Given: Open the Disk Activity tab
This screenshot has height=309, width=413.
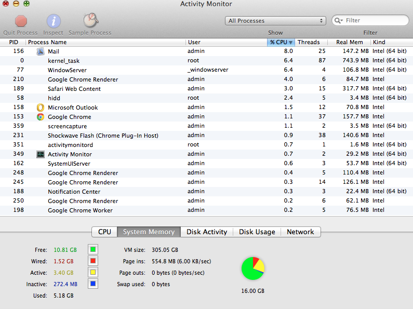Looking at the screenshot, I should (207, 232).
